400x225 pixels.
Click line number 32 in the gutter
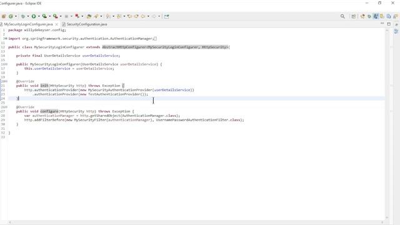coord(2,133)
